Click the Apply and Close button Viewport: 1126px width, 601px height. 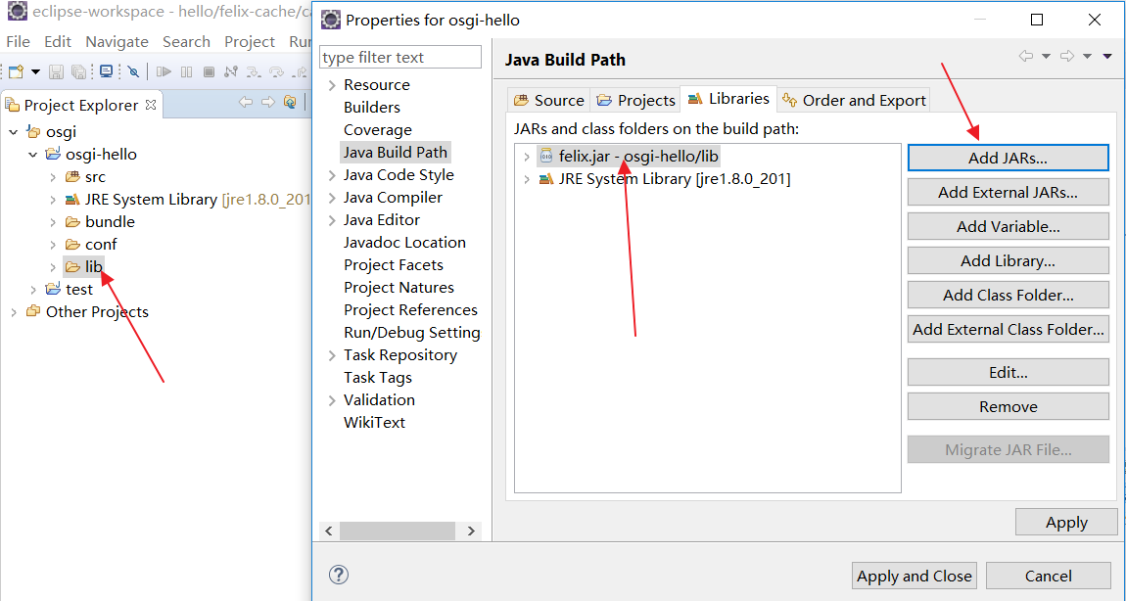tap(915, 576)
